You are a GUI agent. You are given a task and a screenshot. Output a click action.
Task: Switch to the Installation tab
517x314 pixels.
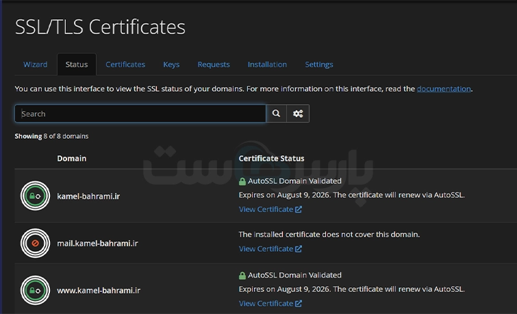coord(268,64)
